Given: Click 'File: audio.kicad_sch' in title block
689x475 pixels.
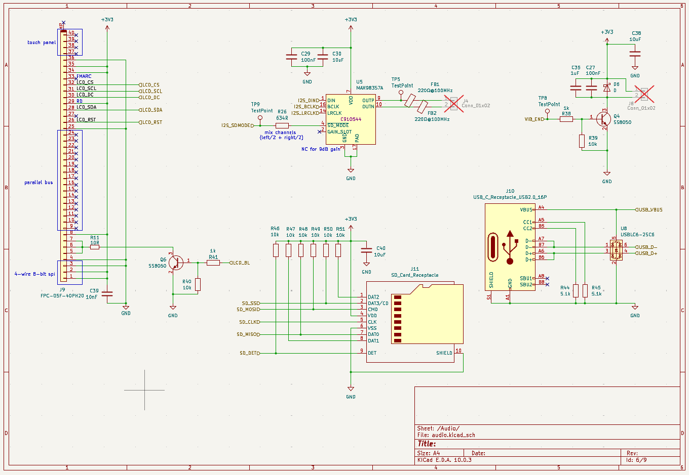Looking at the screenshot, I should click(446, 435).
